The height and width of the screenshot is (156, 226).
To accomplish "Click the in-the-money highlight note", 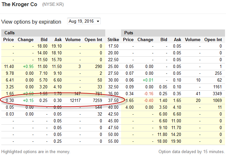I will (36, 151).
